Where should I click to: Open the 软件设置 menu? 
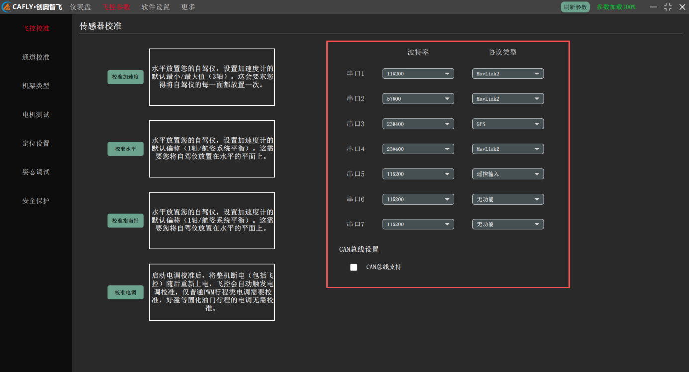(155, 7)
